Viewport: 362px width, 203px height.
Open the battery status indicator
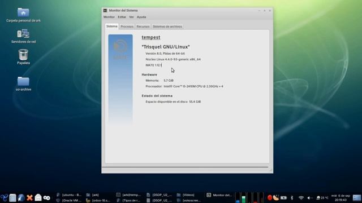284,198
